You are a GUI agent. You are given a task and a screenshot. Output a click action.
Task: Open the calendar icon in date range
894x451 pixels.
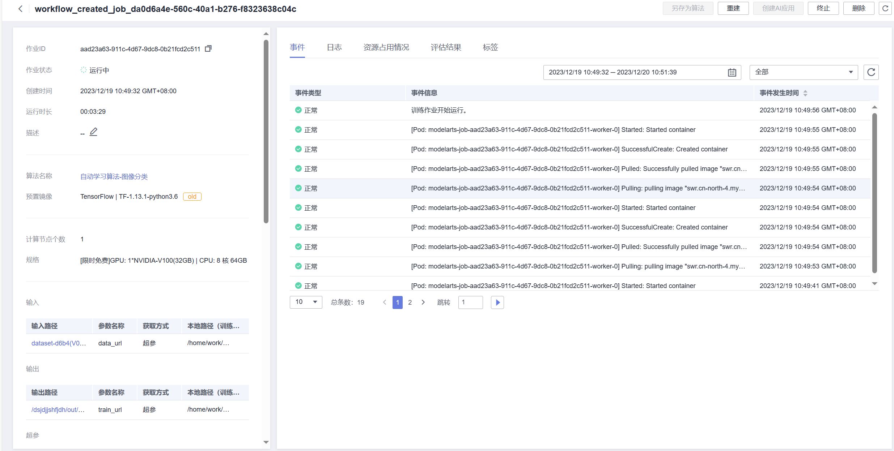pyautogui.click(x=732, y=72)
